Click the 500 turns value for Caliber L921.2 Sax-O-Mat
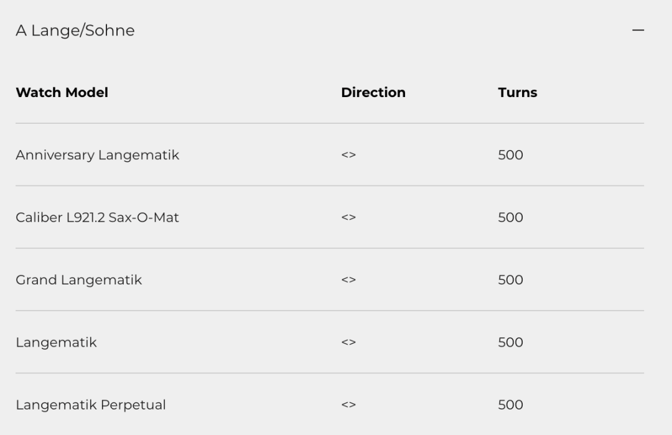 pos(510,217)
